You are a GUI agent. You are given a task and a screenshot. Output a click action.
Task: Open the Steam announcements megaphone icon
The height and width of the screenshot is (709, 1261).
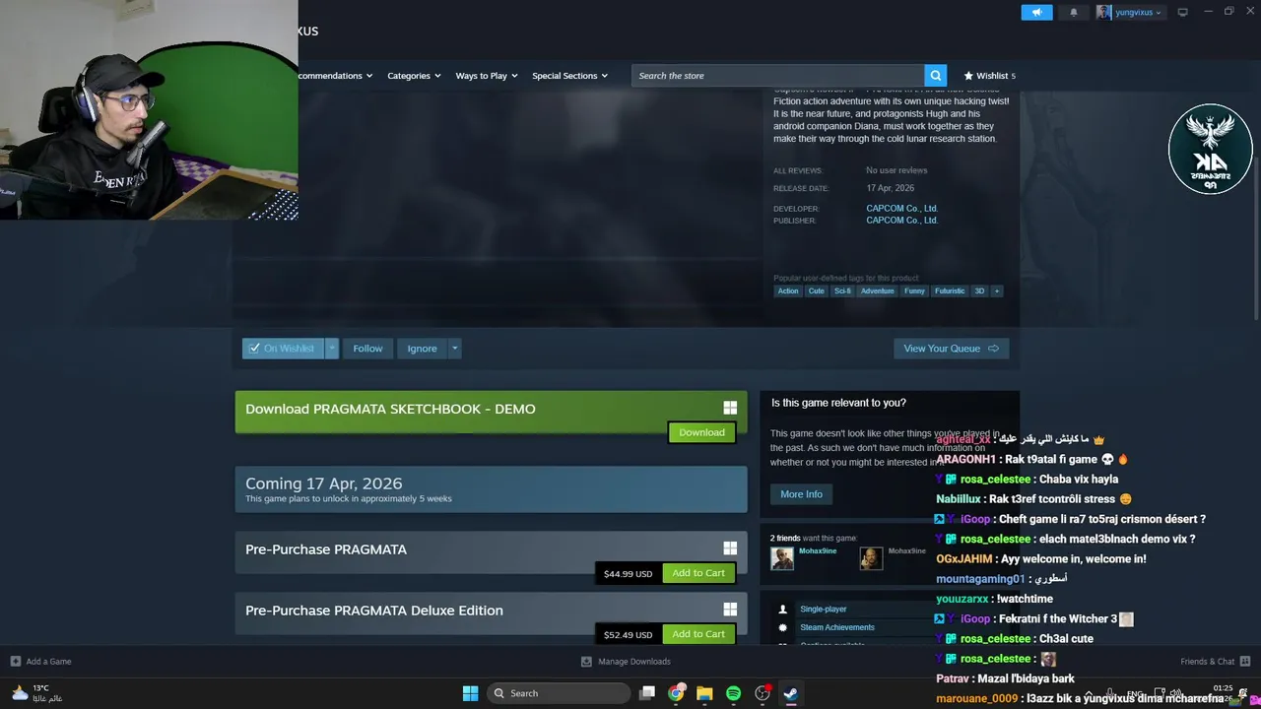(1036, 12)
